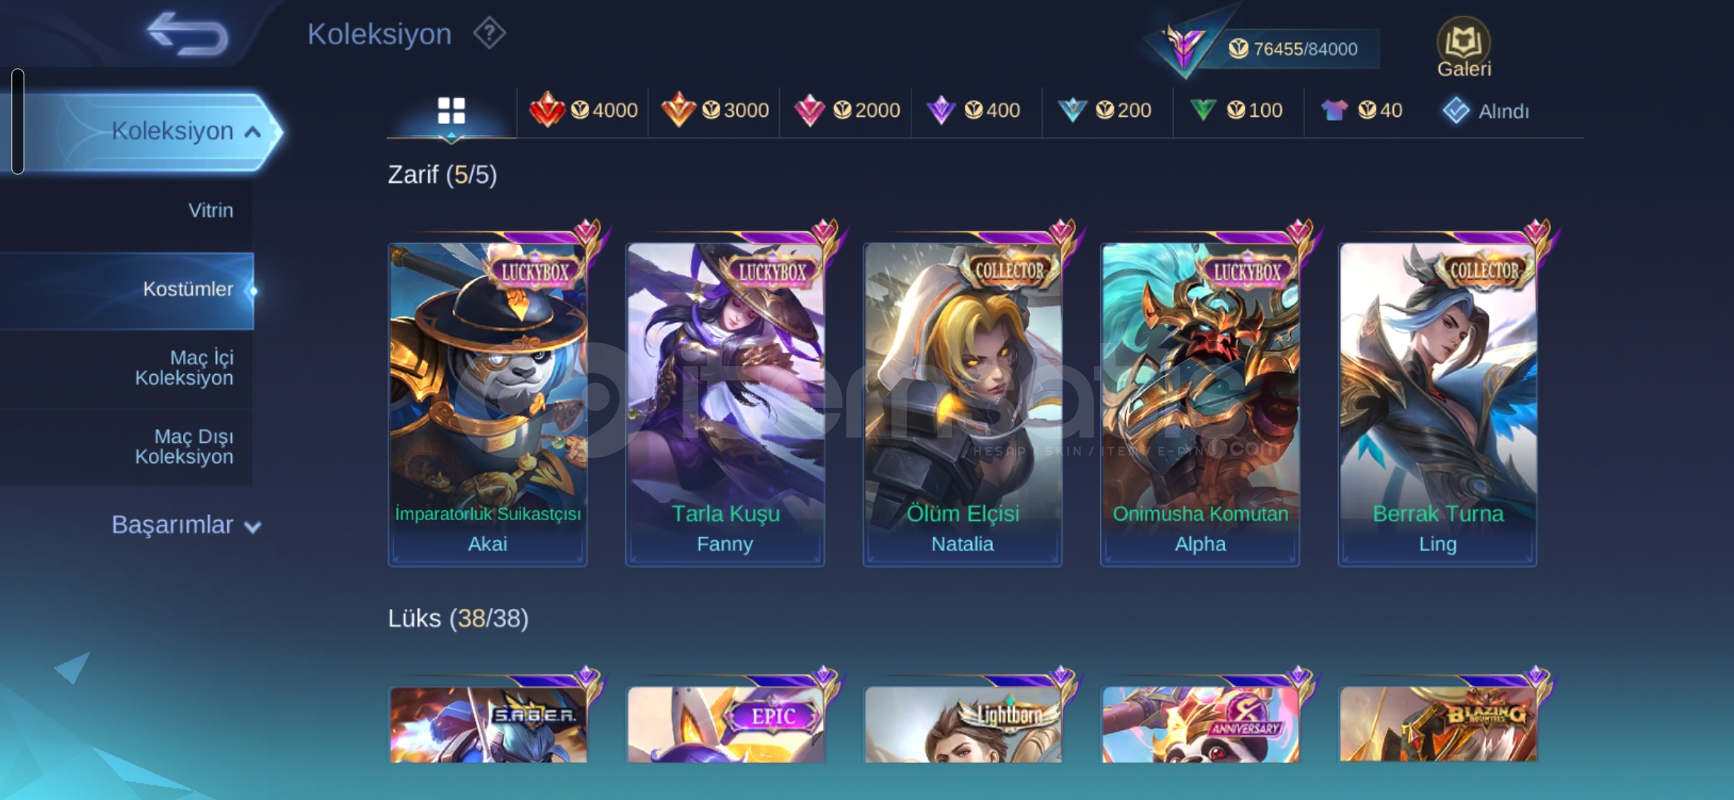Image resolution: width=1734 pixels, height=800 pixels.
Task: Open the Galeri icon
Action: (x=1464, y=48)
